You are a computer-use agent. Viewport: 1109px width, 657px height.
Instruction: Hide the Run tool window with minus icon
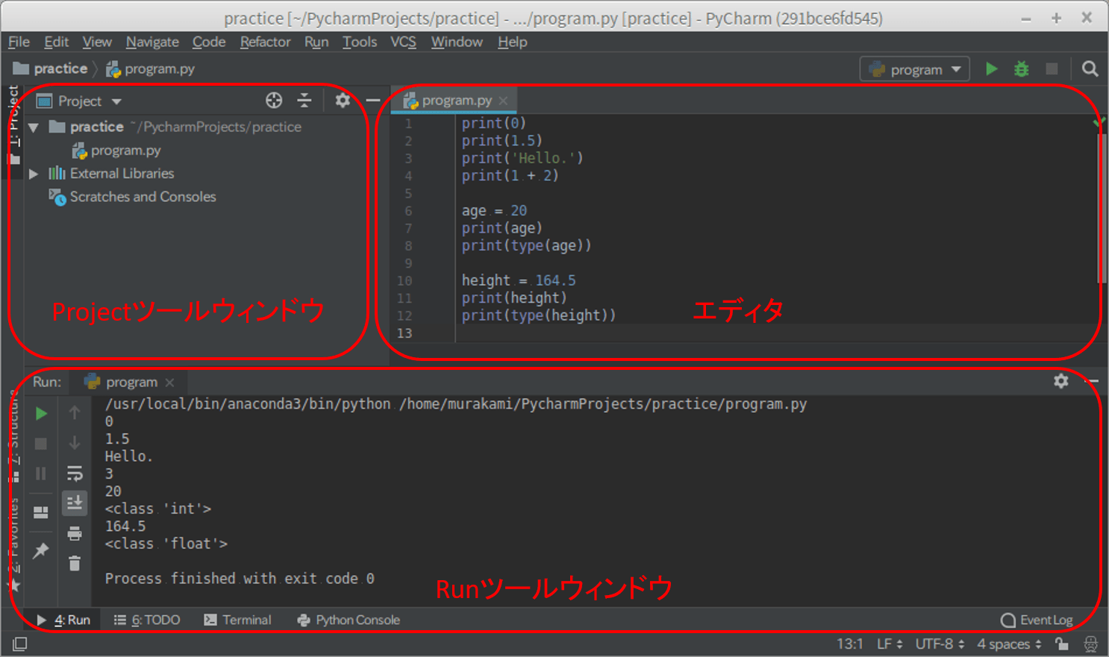pos(1092,381)
